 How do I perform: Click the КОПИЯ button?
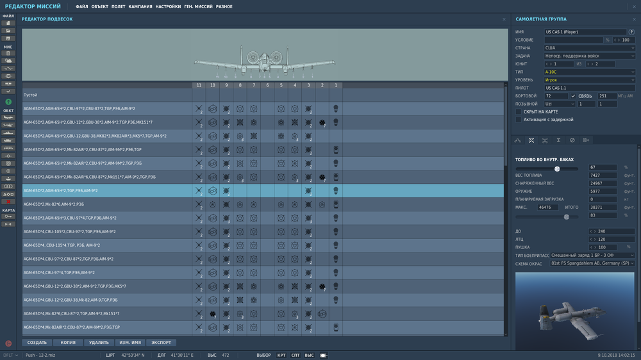tap(68, 343)
